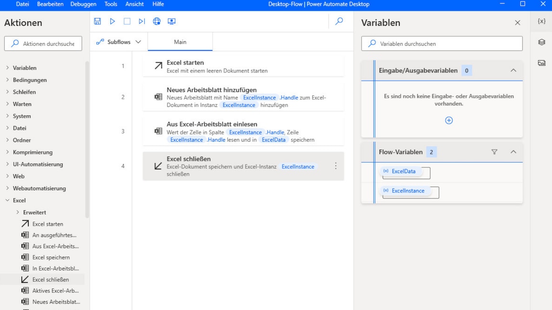The image size is (552, 310).
Task: Expand the Komprimierung action group
Action: 7,152
